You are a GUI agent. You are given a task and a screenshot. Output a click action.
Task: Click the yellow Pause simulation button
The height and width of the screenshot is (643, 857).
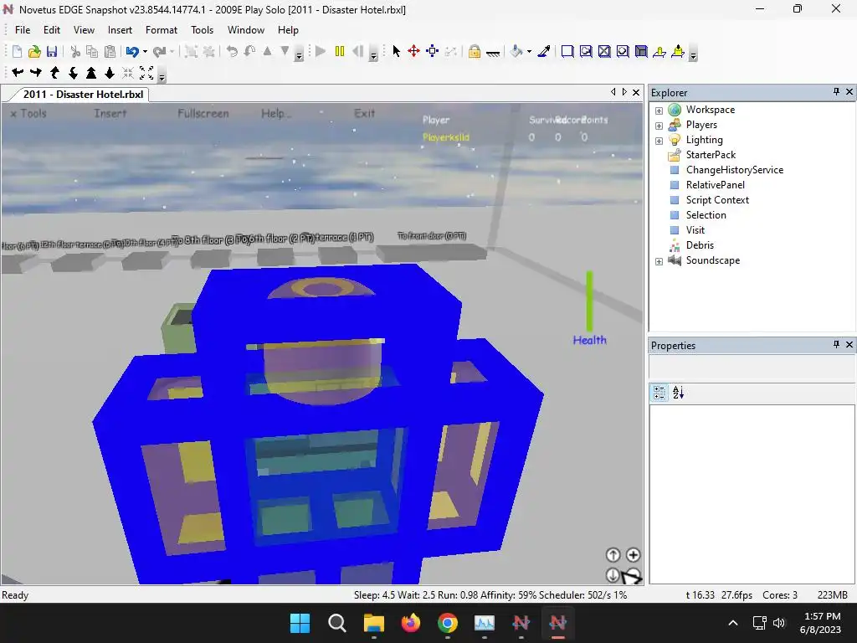pyautogui.click(x=340, y=51)
